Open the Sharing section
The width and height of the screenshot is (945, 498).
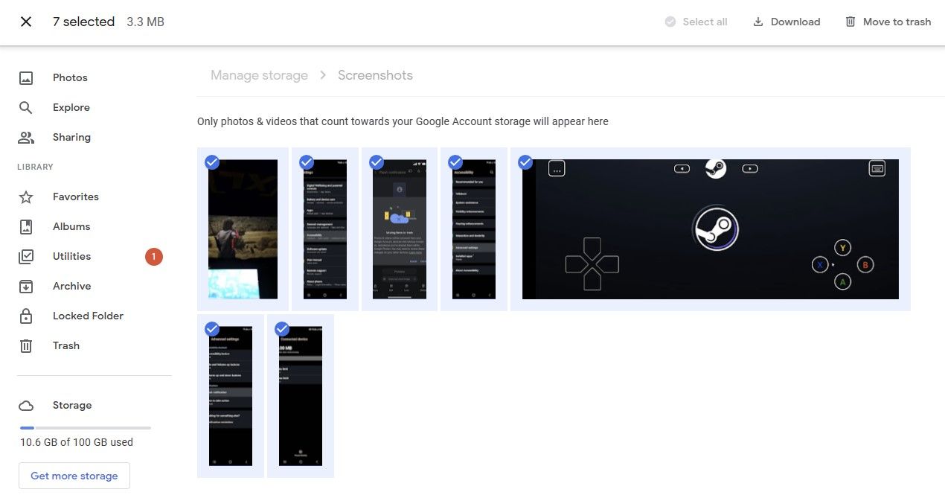click(x=71, y=137)
